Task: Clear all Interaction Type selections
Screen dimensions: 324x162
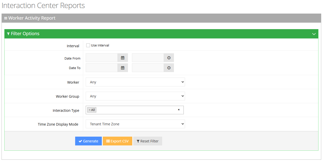Action: coord(179,110)
